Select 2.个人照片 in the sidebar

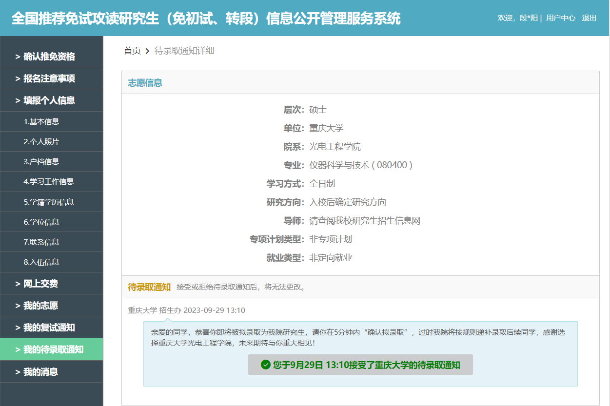click(41, 142)
